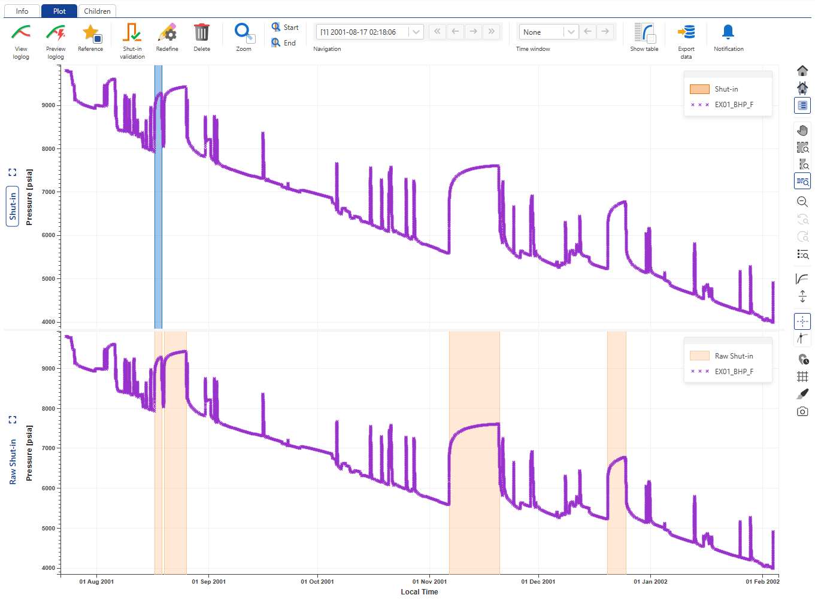Open the Export data icon
815x601 pixels.
pyautogui.click(x=686, y=34)
